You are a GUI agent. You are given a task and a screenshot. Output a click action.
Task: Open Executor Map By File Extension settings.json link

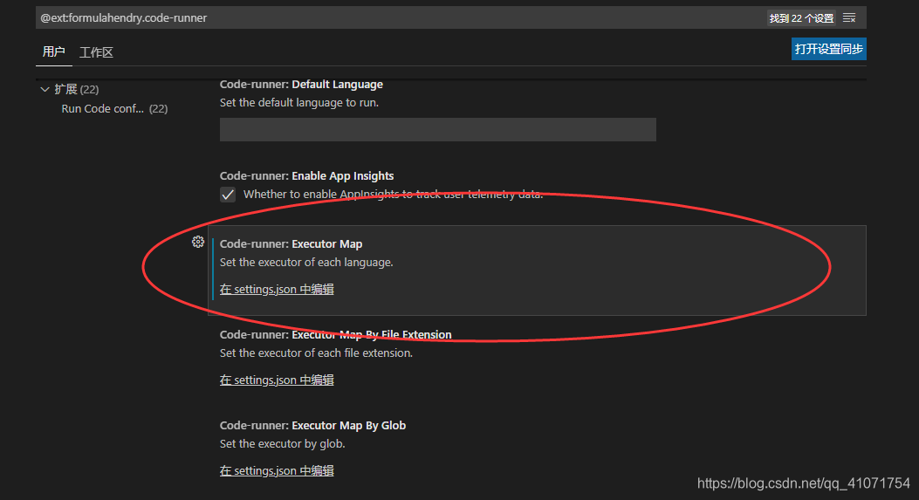(x=277, y=380)
